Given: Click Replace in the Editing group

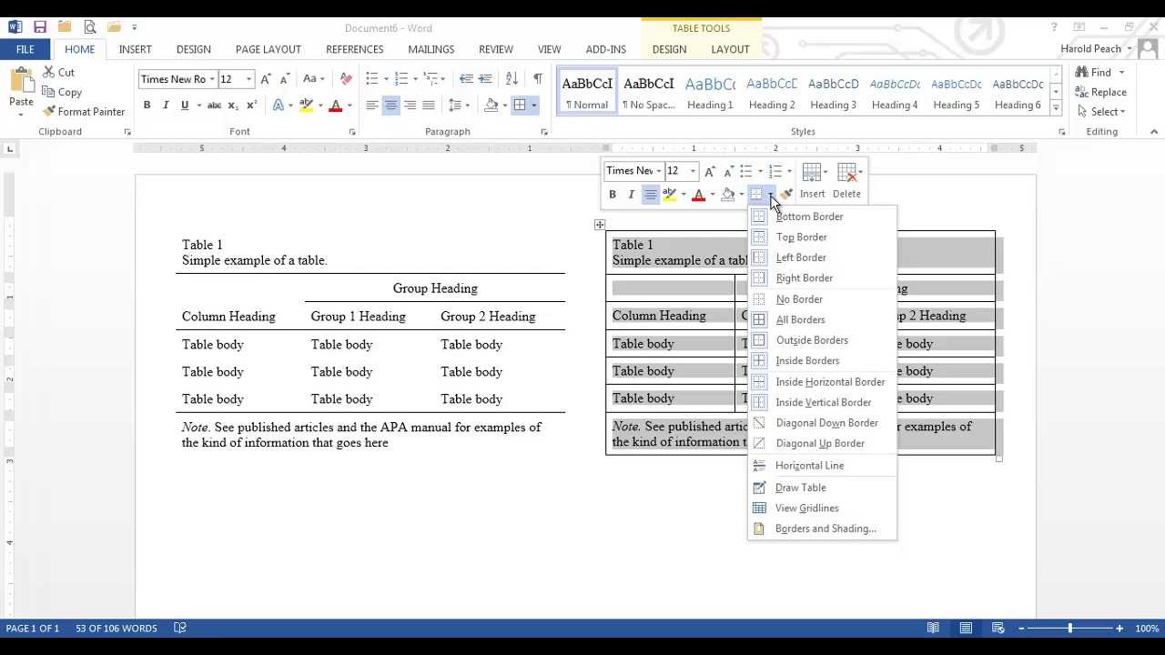Looking at the screenshot, I should click(1100, 92).
